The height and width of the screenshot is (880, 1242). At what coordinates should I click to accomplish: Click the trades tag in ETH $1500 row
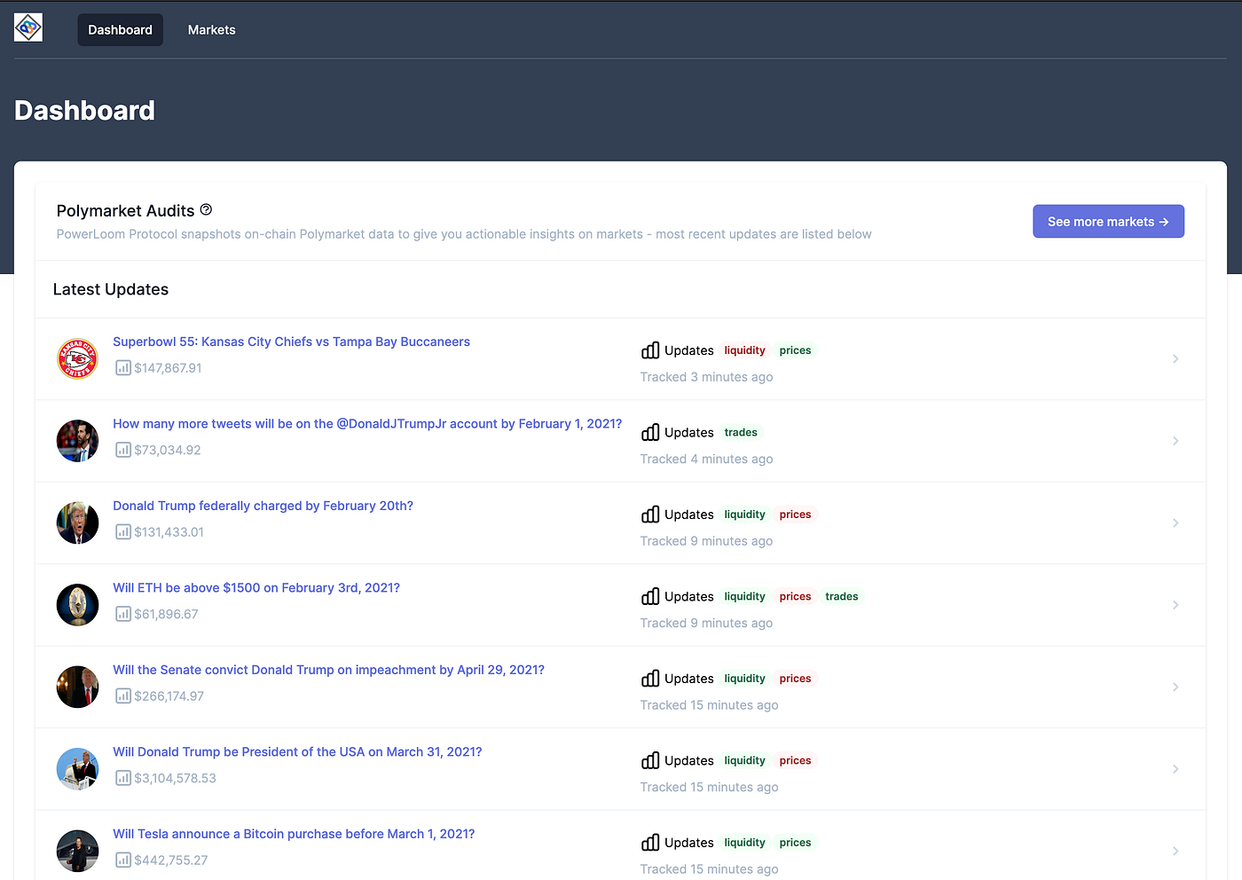pos(842,597)
